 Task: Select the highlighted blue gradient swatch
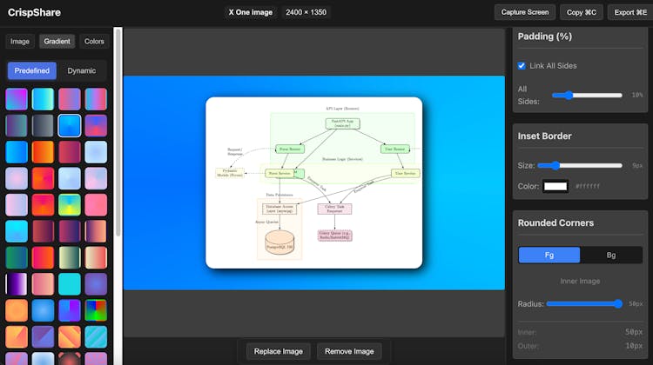[70, 126]
